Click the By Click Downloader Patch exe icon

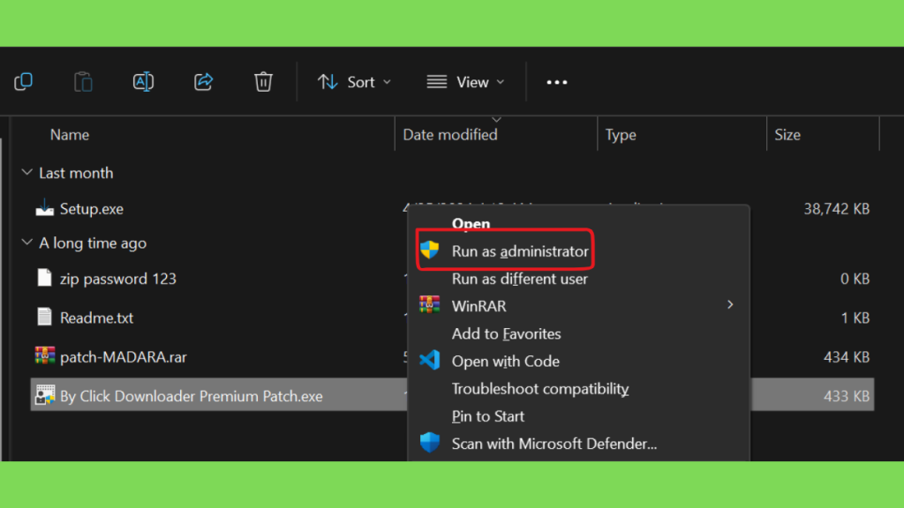point(44,395)
